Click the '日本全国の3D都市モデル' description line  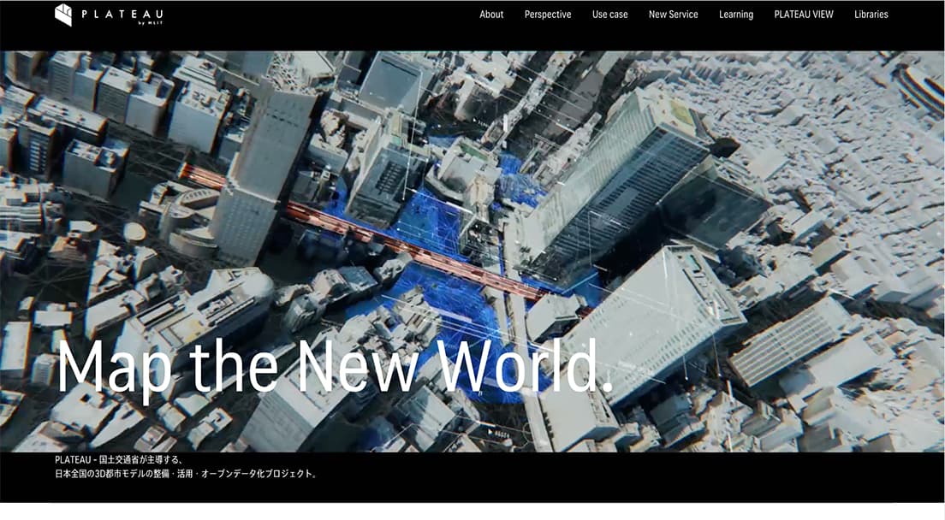185,474
